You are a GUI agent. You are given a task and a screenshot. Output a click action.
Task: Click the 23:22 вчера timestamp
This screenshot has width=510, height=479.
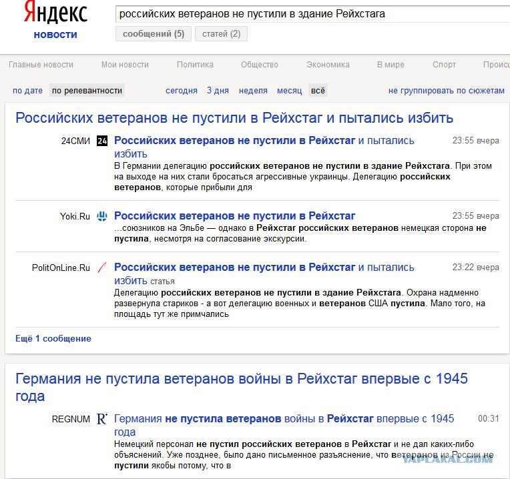tap(475, 268)
